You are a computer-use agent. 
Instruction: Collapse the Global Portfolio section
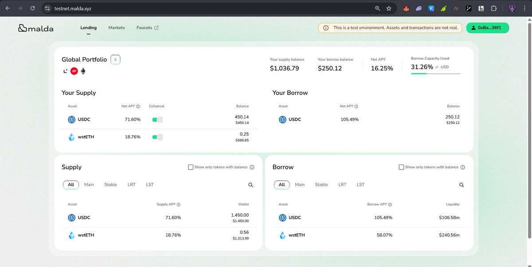[x=115, y=59]
